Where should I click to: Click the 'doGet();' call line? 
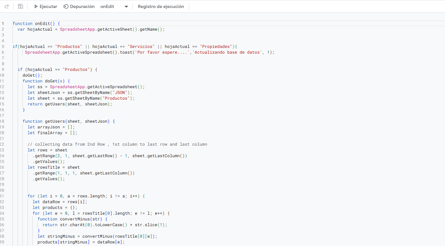tap(32, 75)
